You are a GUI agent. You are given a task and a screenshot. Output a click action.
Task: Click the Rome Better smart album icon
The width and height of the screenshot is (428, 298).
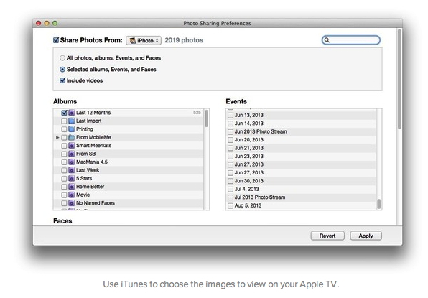pyautogui.click(x=71, y=187)
